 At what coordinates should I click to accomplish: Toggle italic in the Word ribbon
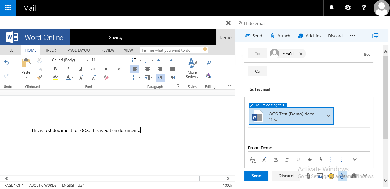[68, 69]
